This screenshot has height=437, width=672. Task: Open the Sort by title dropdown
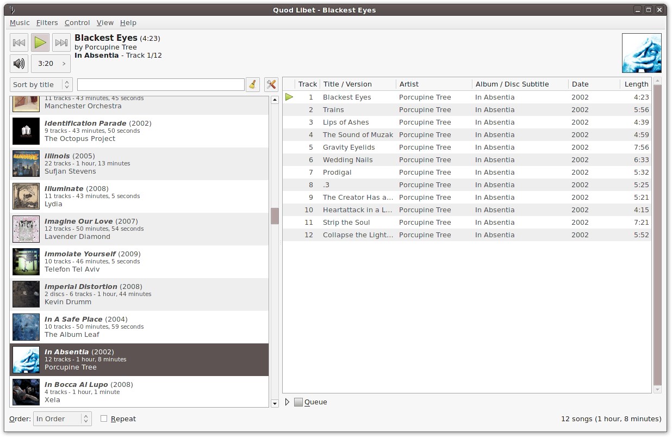(x=41, y=84)
